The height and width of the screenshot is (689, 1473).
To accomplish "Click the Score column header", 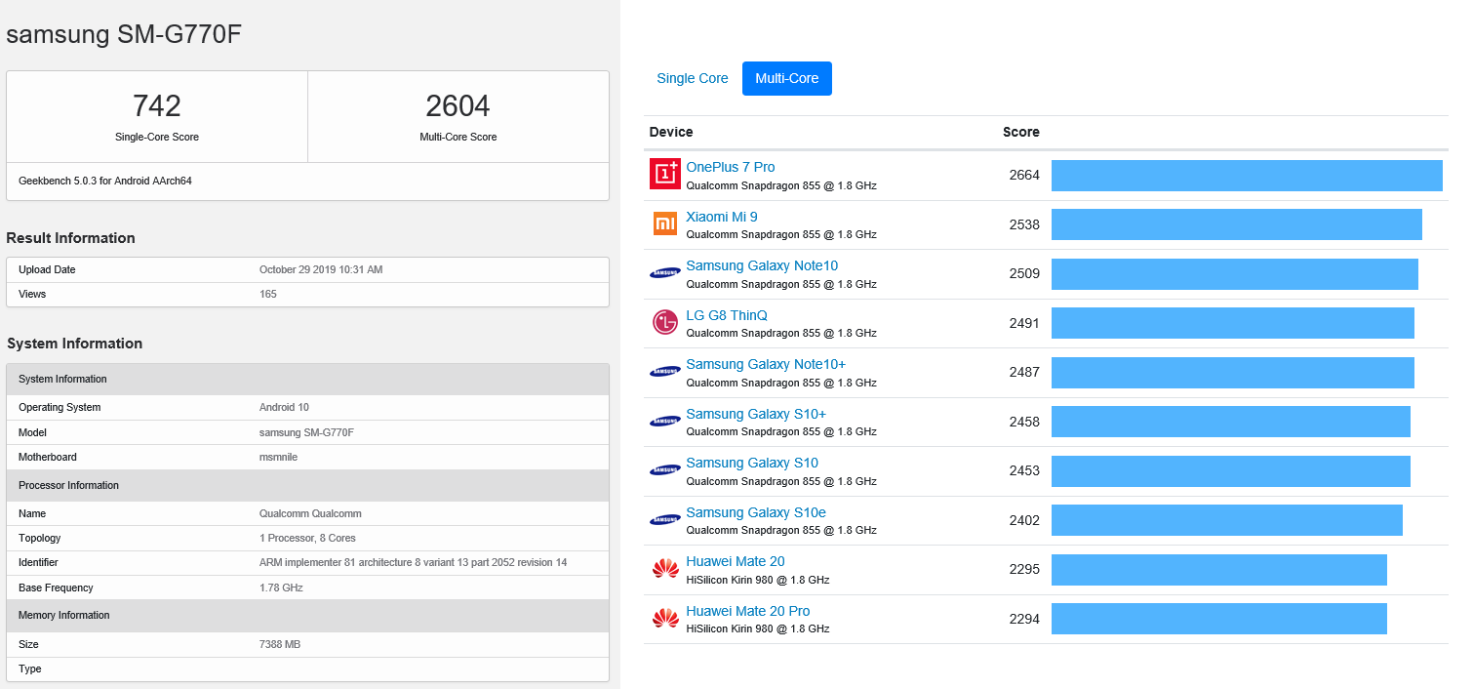I will pos(1021,132).
